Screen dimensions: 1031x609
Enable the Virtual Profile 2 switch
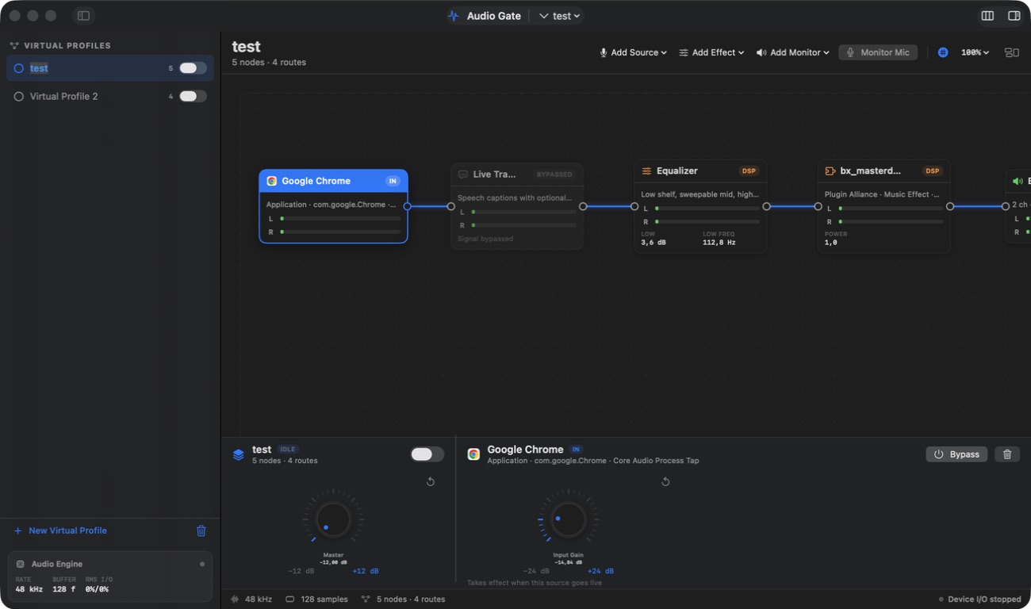[x=193, y=96]
